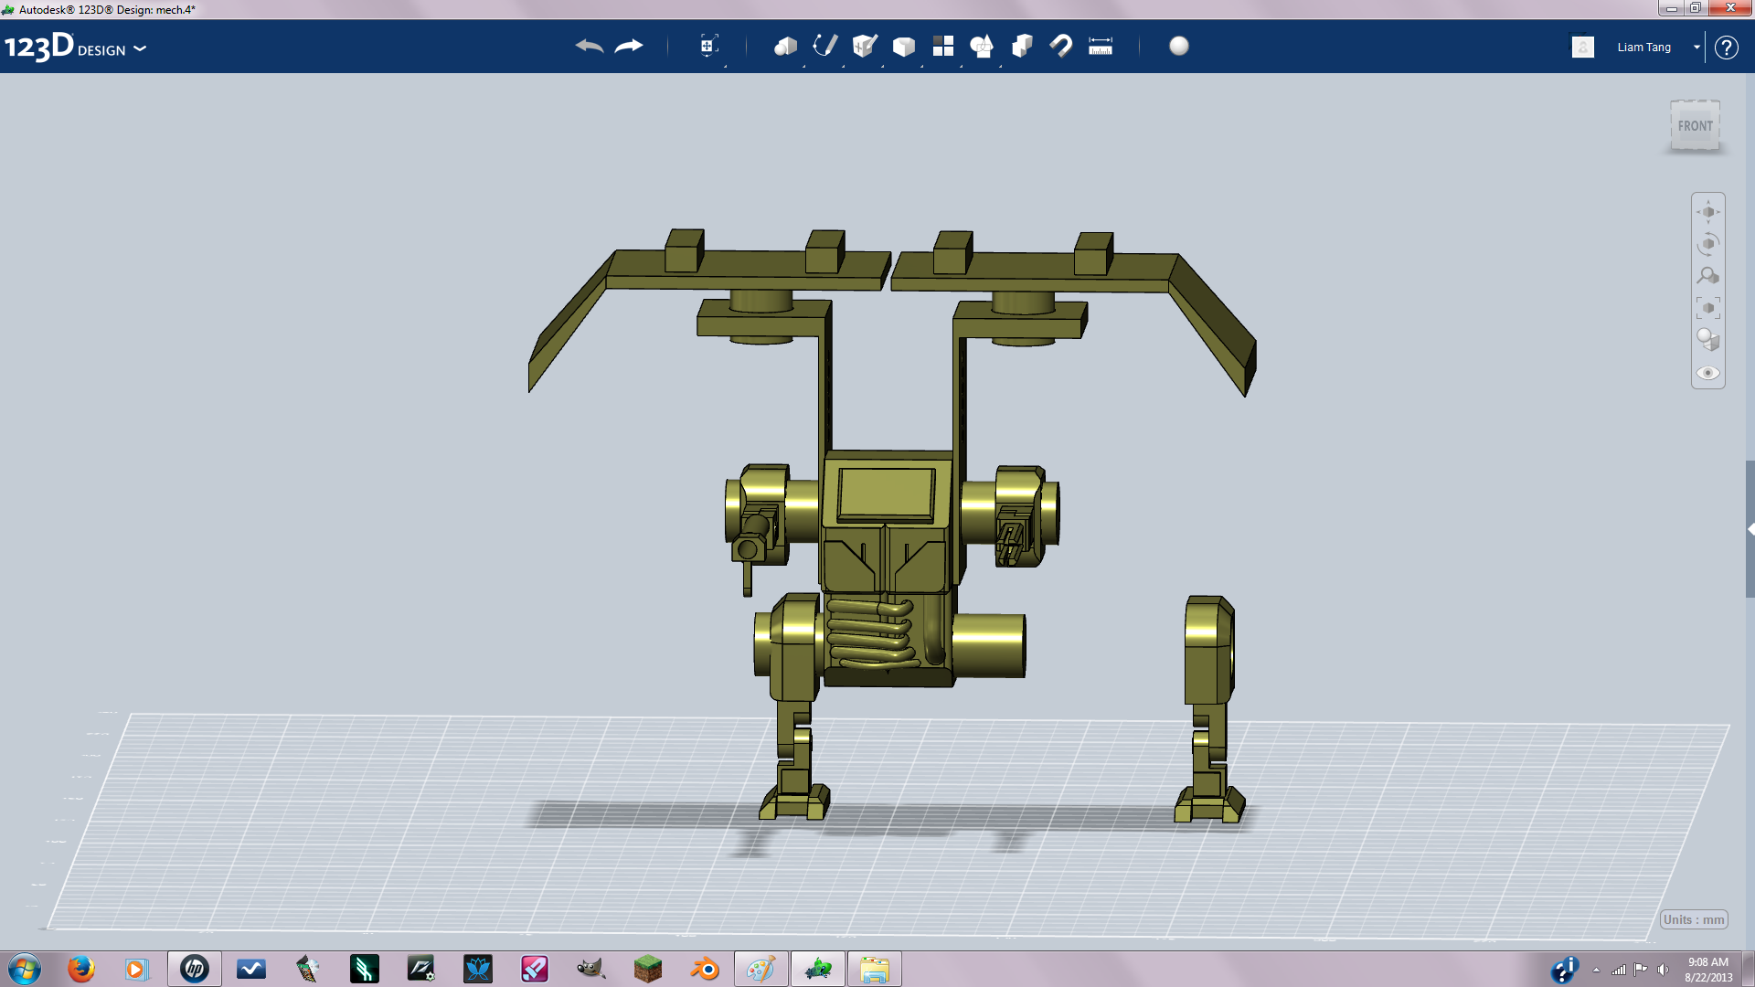Click the user avatar thumbnail

pos(1583,47)
